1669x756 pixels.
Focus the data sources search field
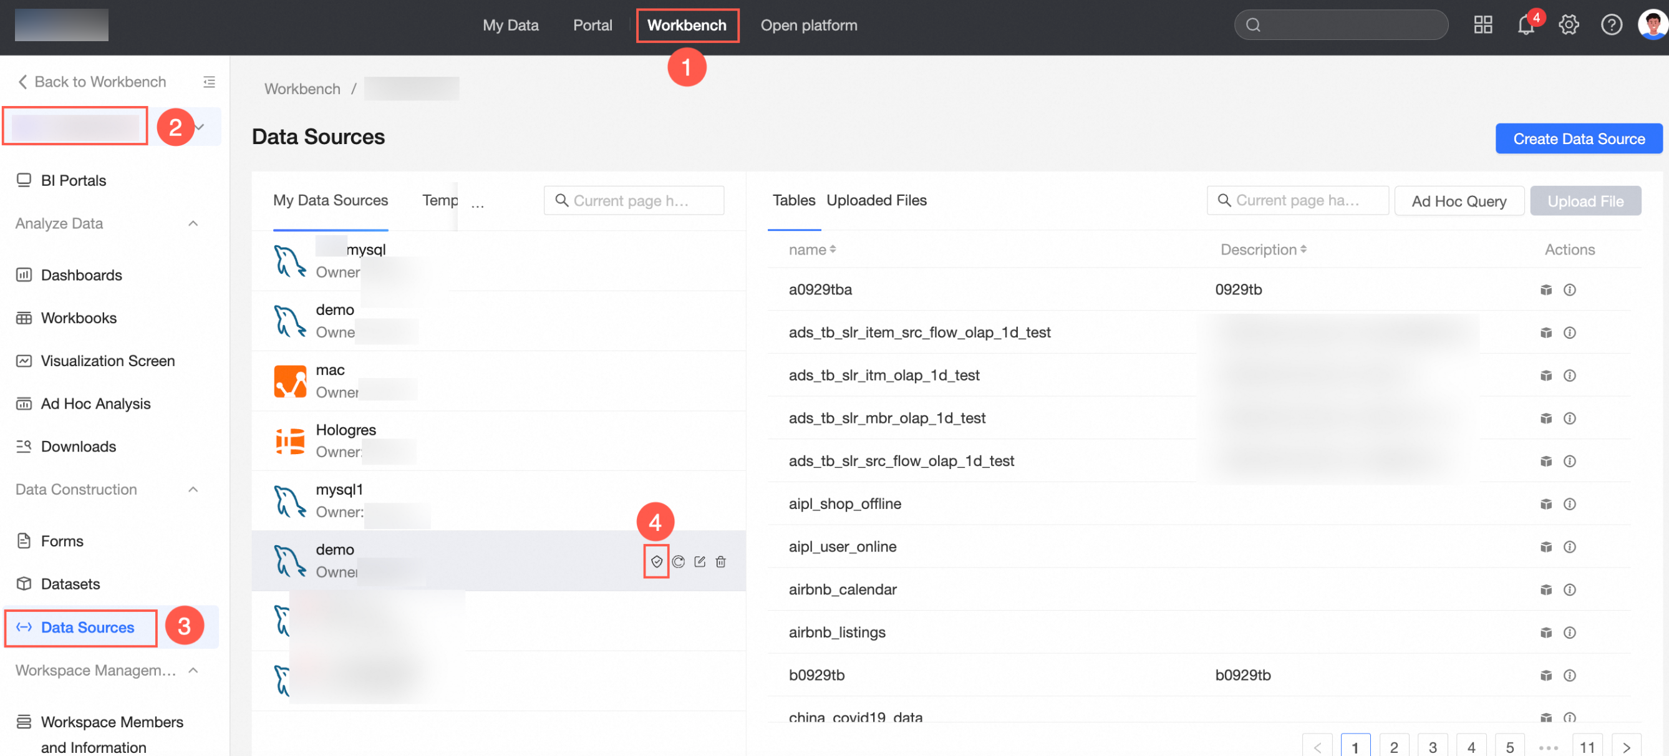pyautogui.click(x=634, y=201)
